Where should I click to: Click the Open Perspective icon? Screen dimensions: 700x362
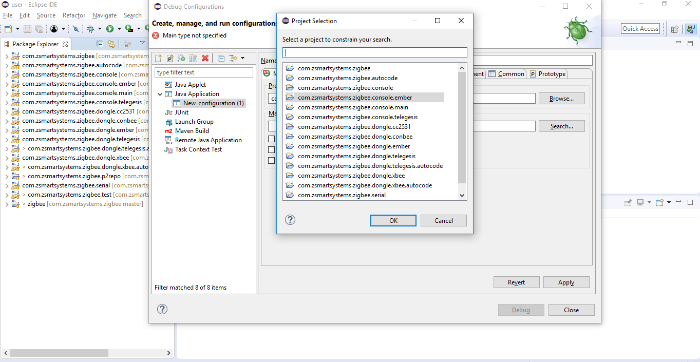(x=675, y=29)
